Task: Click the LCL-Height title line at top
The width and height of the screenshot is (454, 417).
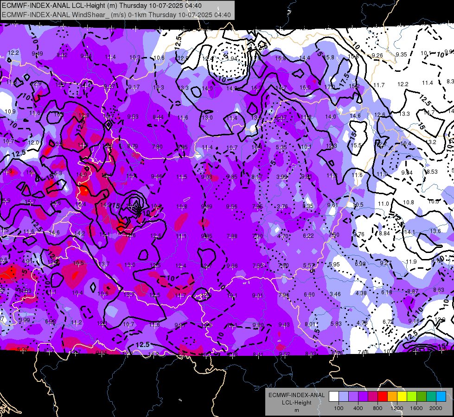Action: [102, 6]
